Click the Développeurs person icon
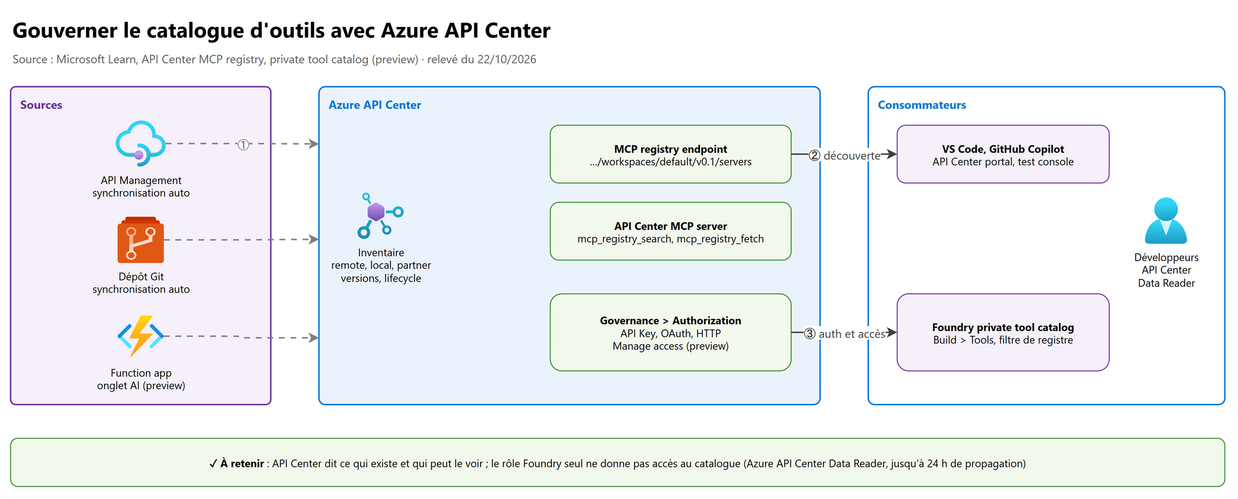The image size is (1238, 499). click(x=1166, y=221)
